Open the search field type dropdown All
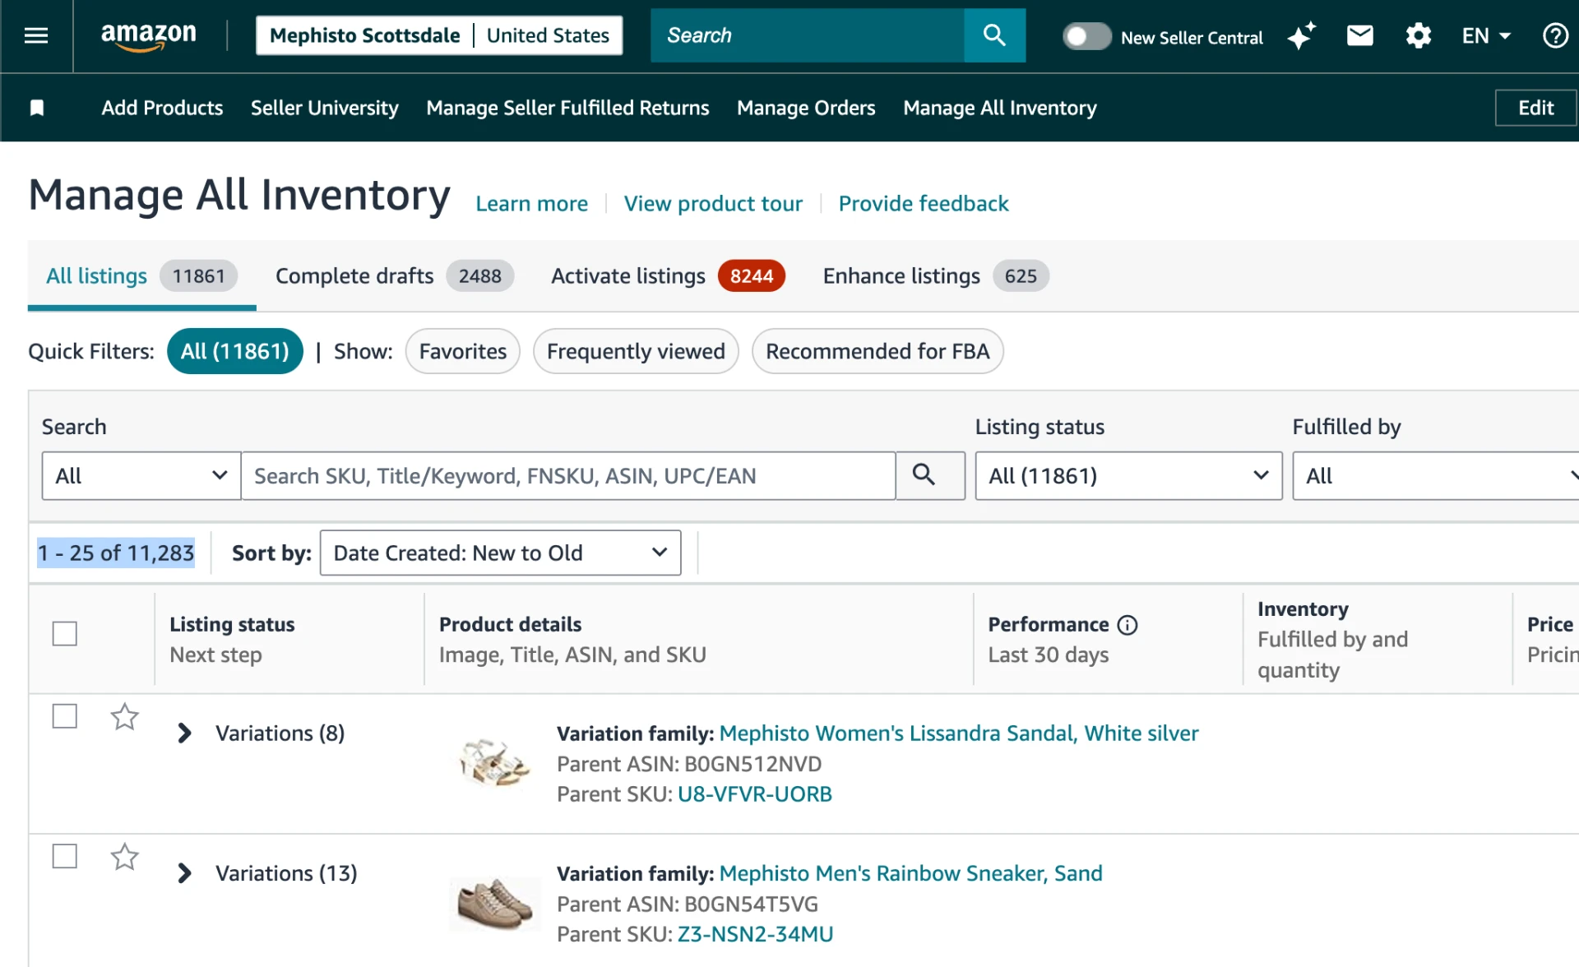 point(141,475)
